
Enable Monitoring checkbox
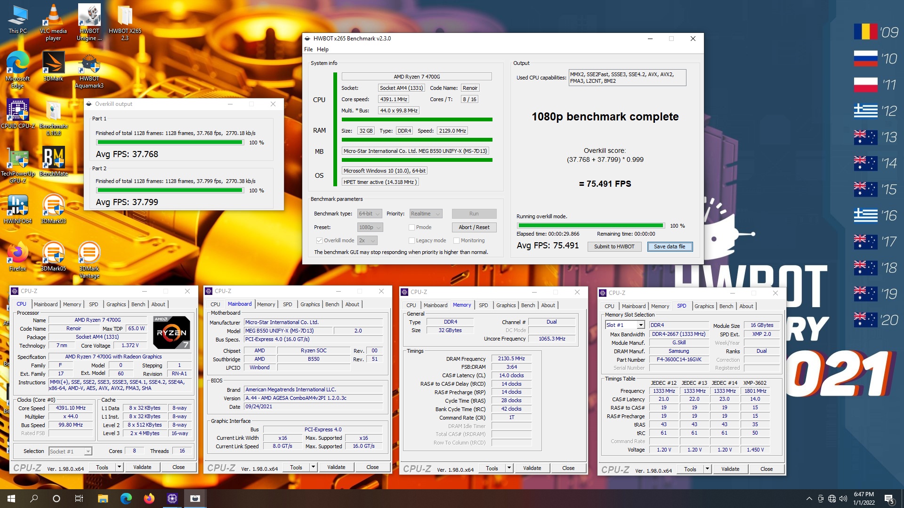[456, 240]
